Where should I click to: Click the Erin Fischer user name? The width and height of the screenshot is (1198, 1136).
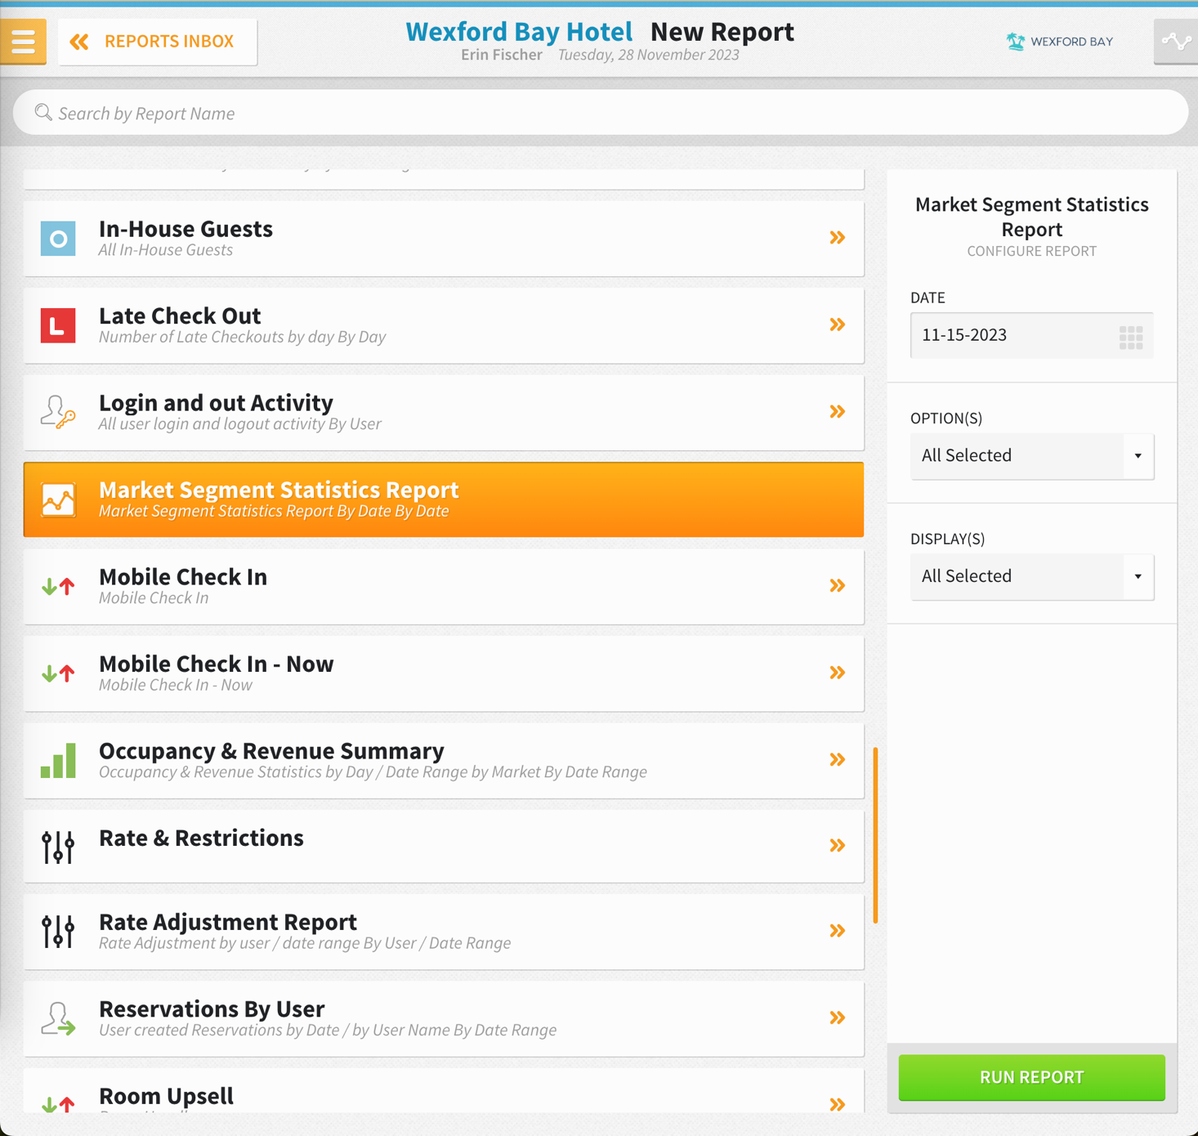point(502,55)
